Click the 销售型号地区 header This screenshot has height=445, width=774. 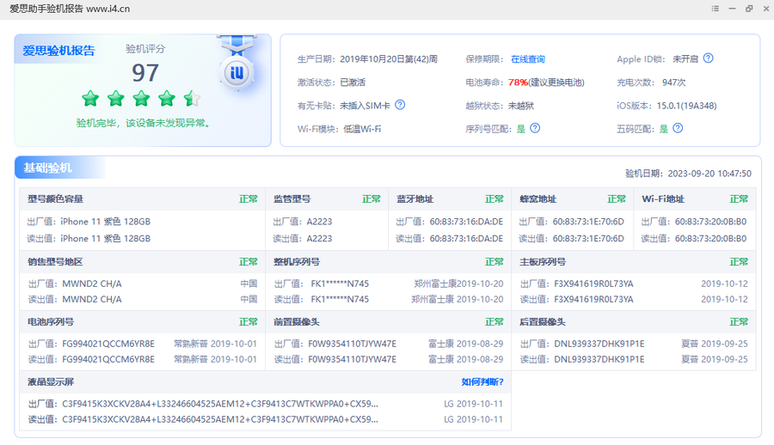pos(55,261)
